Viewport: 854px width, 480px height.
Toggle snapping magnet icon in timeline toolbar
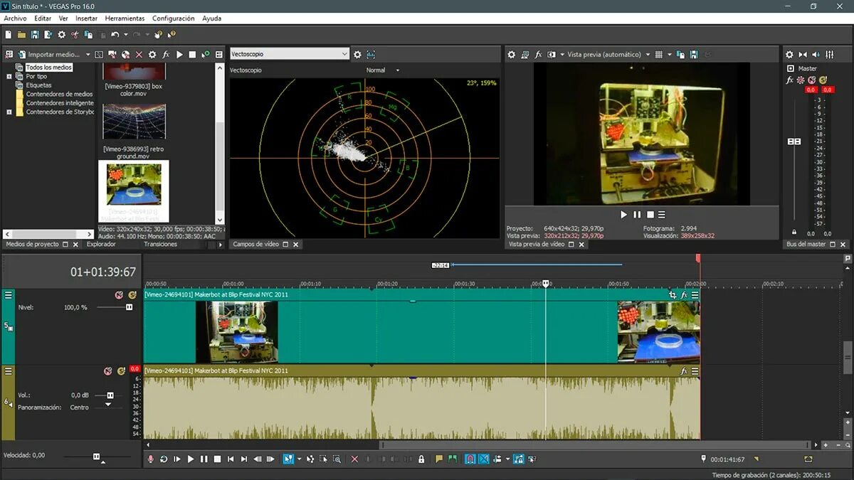tap(470, 459)
